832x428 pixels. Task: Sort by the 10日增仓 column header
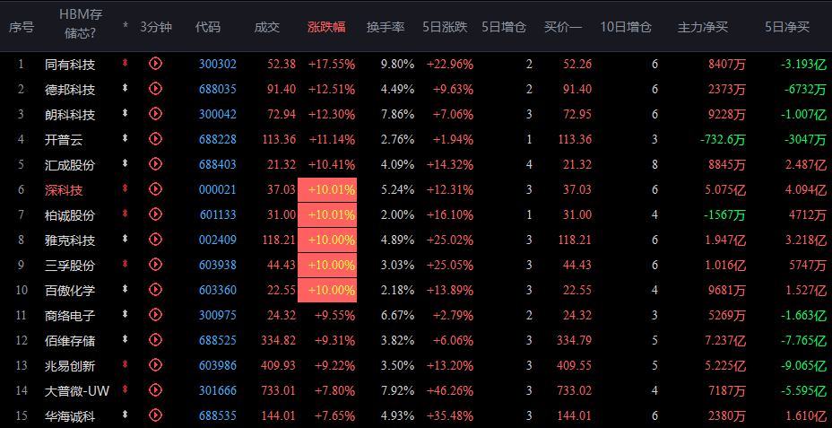tap(626, 27)
